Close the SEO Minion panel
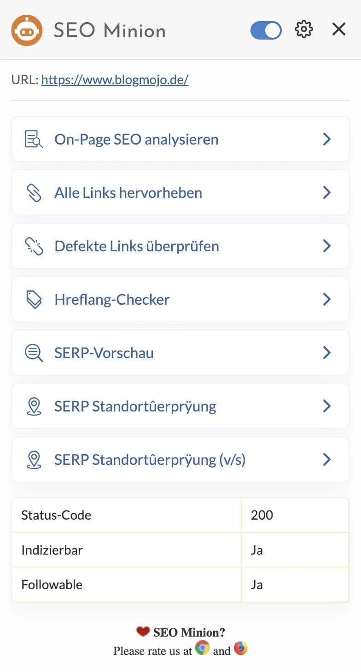The image size is (361, 672). click(x=339, y=29)
